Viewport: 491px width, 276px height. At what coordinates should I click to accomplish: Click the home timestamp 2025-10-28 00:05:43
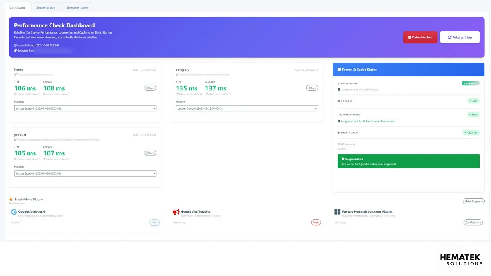click(144, 70)
